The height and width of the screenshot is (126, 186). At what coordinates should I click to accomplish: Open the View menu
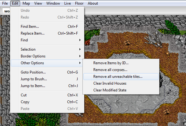tap(38, 3)
